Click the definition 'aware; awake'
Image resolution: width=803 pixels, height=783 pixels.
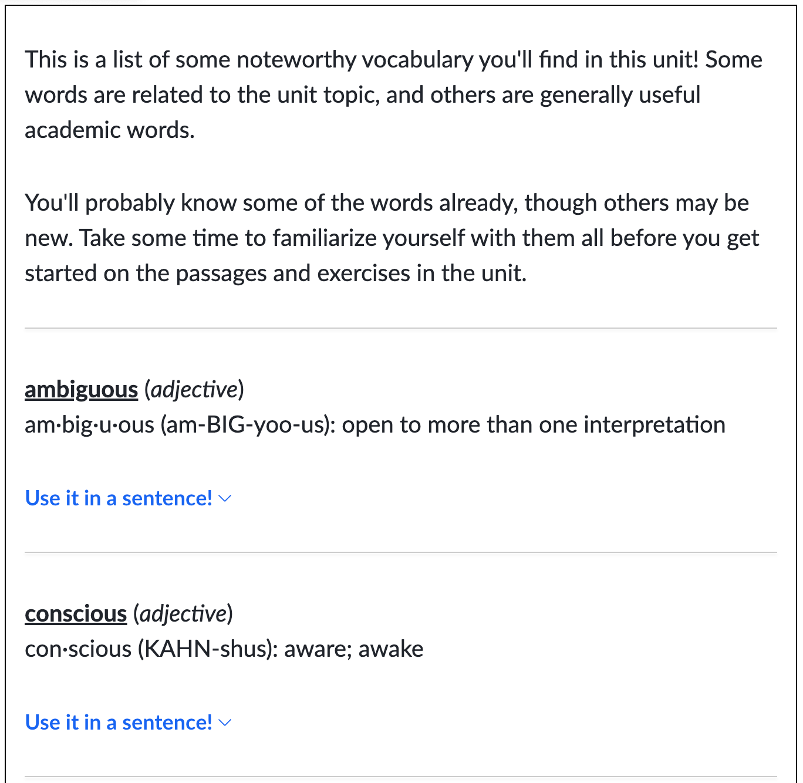click(x=353, y=649)
